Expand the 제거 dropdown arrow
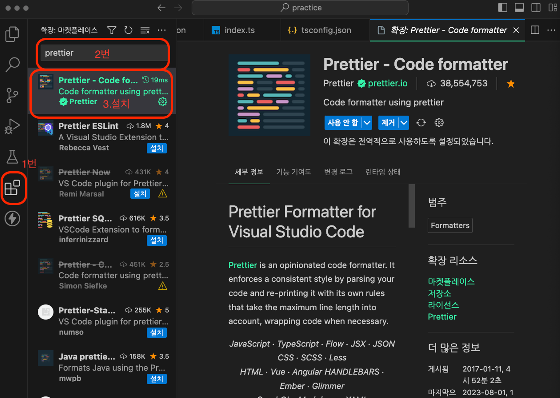The image size is (560, 398). tap(404, 123)
